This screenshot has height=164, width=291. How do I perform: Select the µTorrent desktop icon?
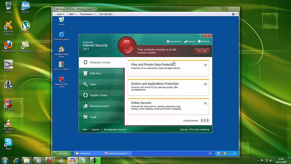pos(26,27)
